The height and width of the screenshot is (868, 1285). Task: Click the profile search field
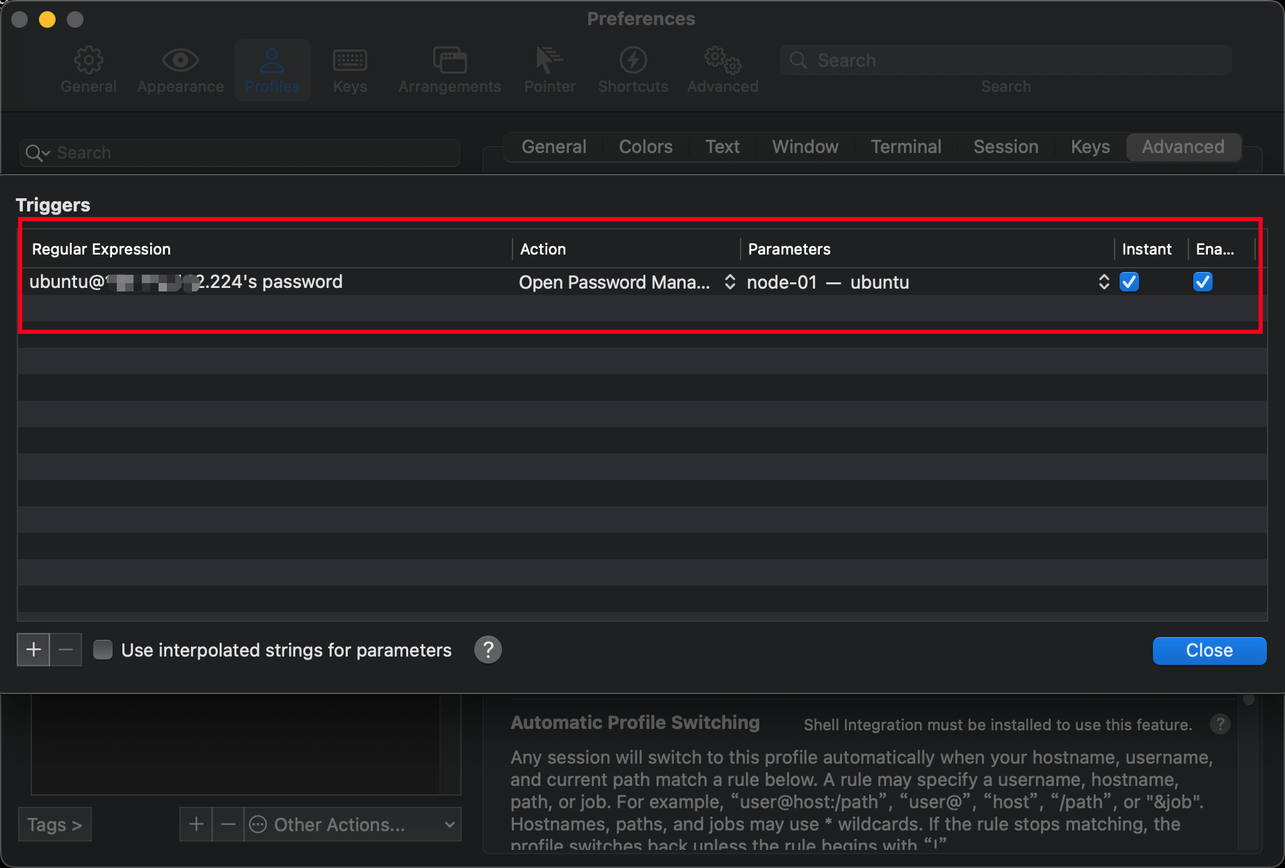[x=239, y=152]
